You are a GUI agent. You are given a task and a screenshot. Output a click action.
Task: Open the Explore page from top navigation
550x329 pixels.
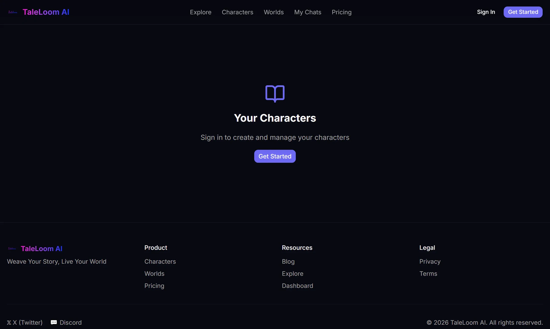click(x=201, y=12)
